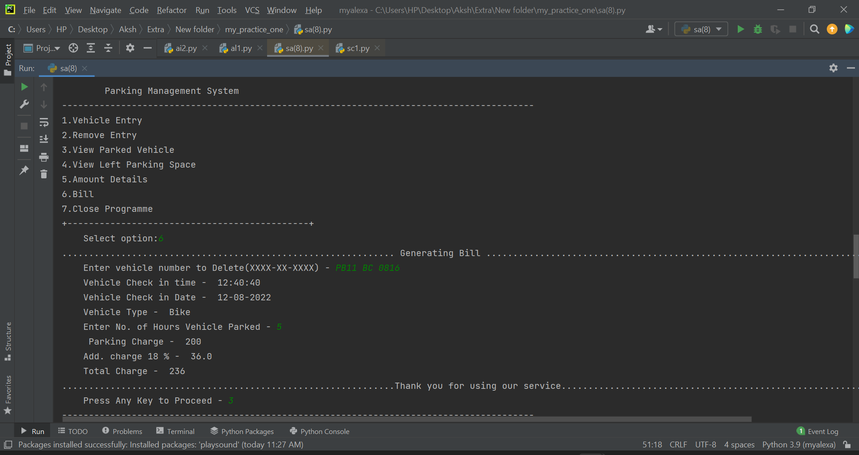This screenshot has width=859, height=455.
Task: Open the Code menu
Action: [x=139, y=10]
